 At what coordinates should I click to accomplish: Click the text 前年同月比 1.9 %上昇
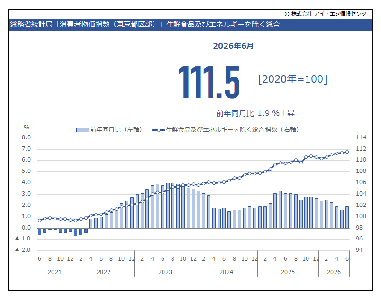click(255, 113)
